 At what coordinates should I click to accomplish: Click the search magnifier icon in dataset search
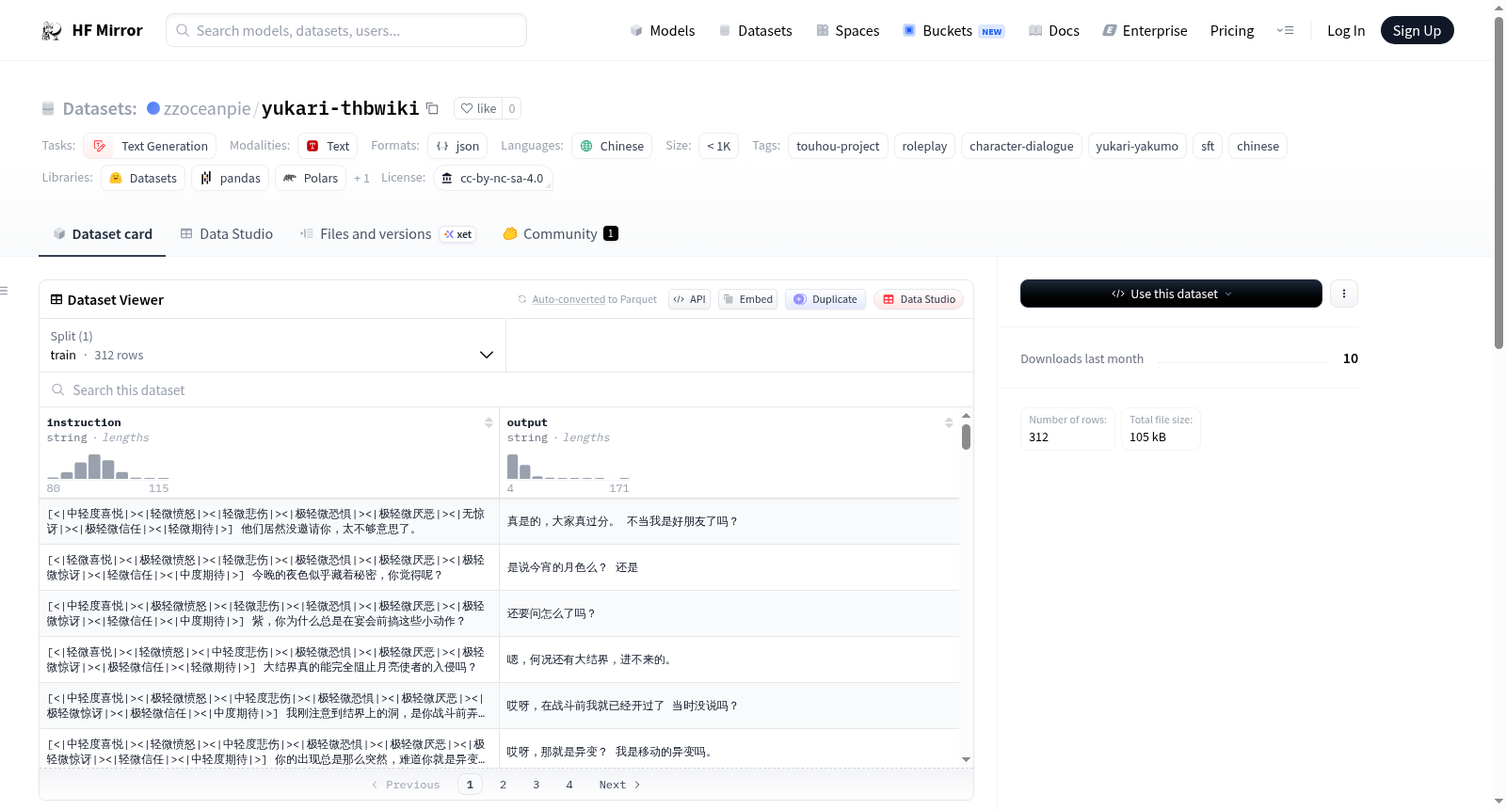(x=58, y=389)
